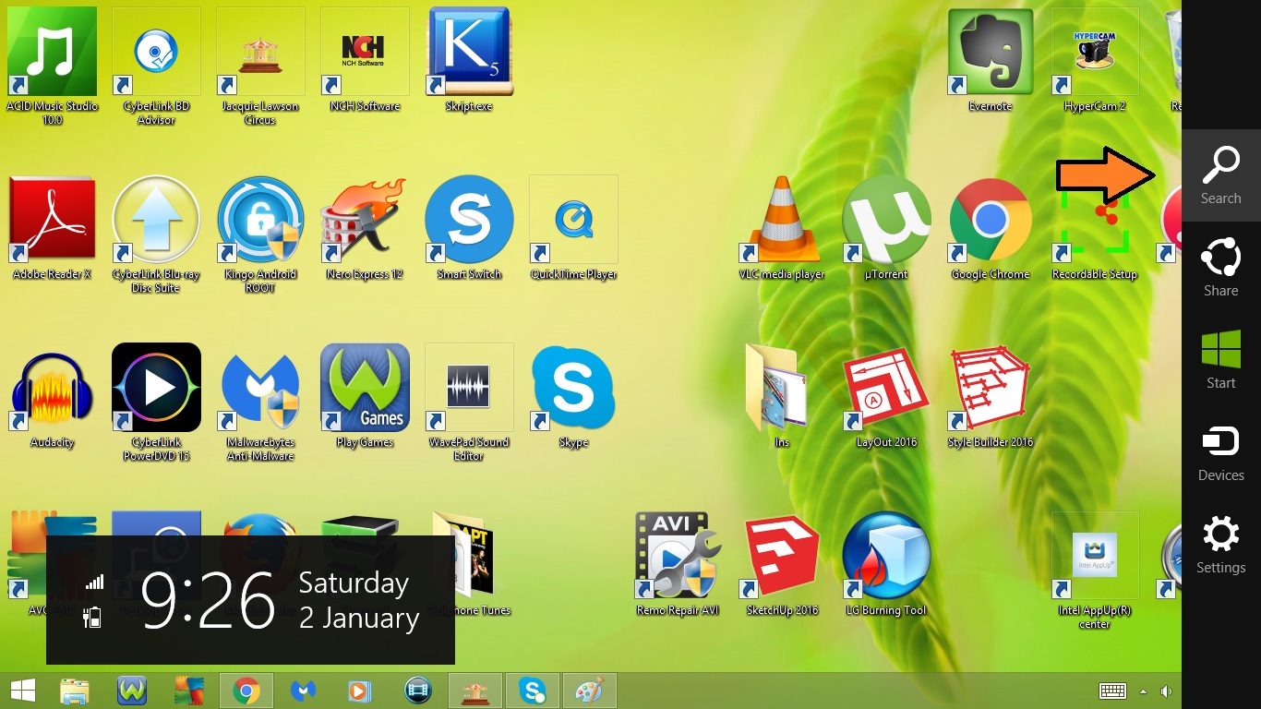The image size is (1261, 709).
Task: Launch Kingo Android ROOT
Action: click(260, 220)
